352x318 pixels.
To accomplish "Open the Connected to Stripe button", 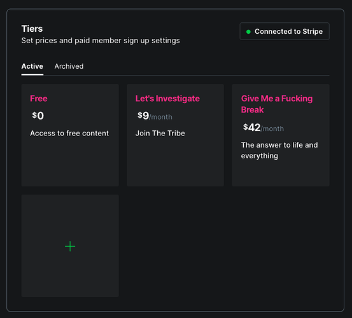I will pos(285,31).
